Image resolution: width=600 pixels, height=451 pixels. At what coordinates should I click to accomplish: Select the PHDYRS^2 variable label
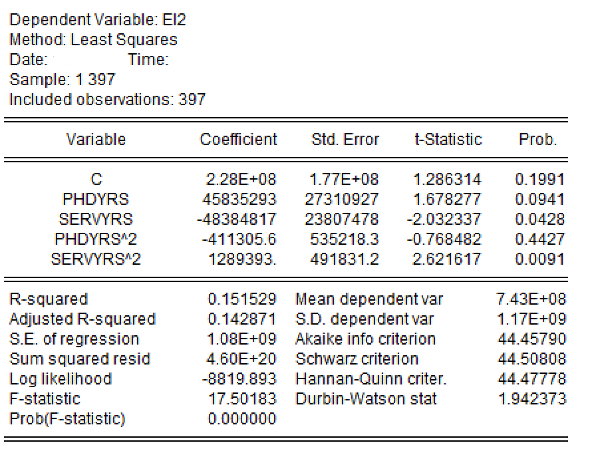[96, 239]
